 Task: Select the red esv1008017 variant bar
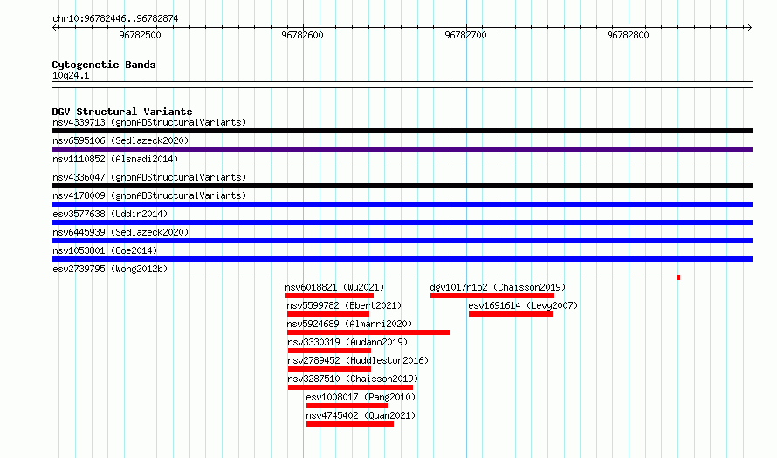point(347,406)
